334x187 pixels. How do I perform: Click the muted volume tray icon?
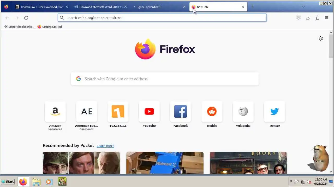coord(309,182)
